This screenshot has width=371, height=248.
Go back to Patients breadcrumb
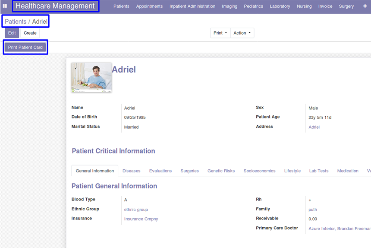[x=16, y=22]
